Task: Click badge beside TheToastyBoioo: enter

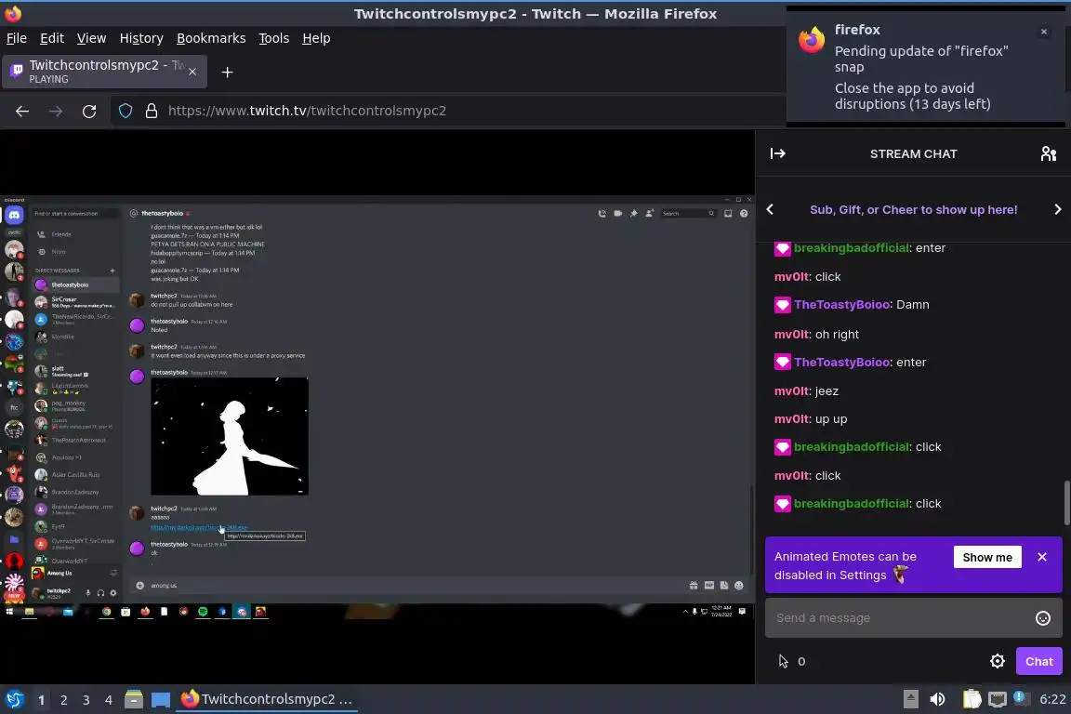Action: click(x=782, y=363)
